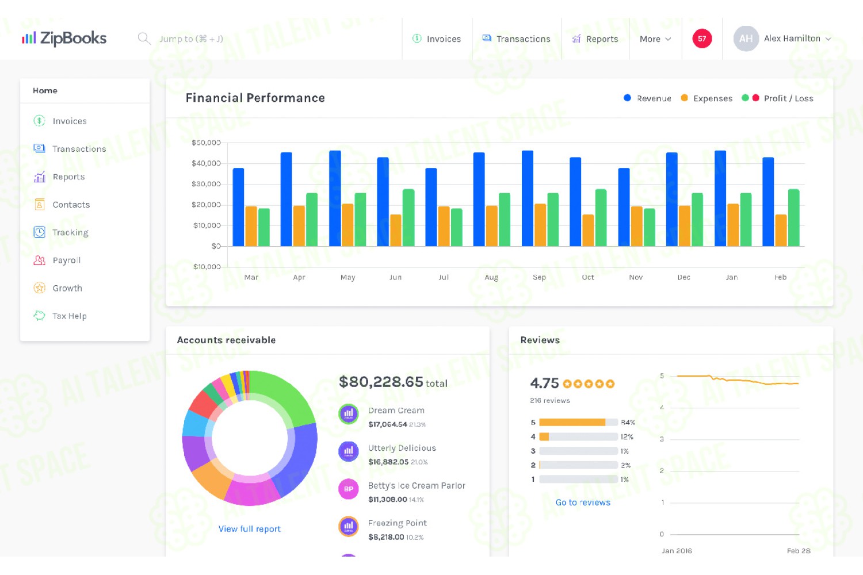The image size is (863, 575).
Task: Click the 3-star rating progress bar
Action: click(579, 451)
